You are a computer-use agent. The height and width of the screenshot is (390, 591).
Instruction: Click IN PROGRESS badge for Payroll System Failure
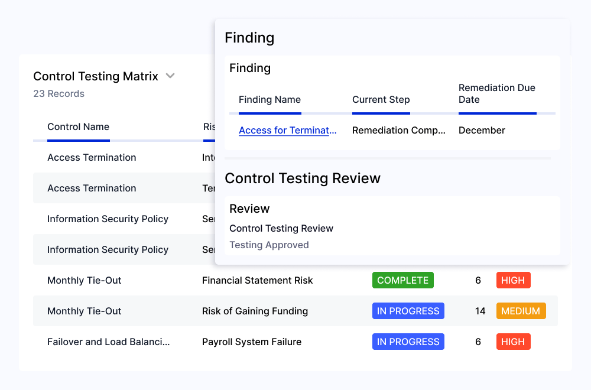point(408,342)
